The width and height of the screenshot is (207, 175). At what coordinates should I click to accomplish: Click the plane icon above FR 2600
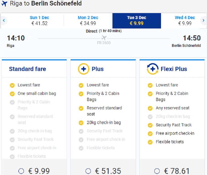point(104,38)
